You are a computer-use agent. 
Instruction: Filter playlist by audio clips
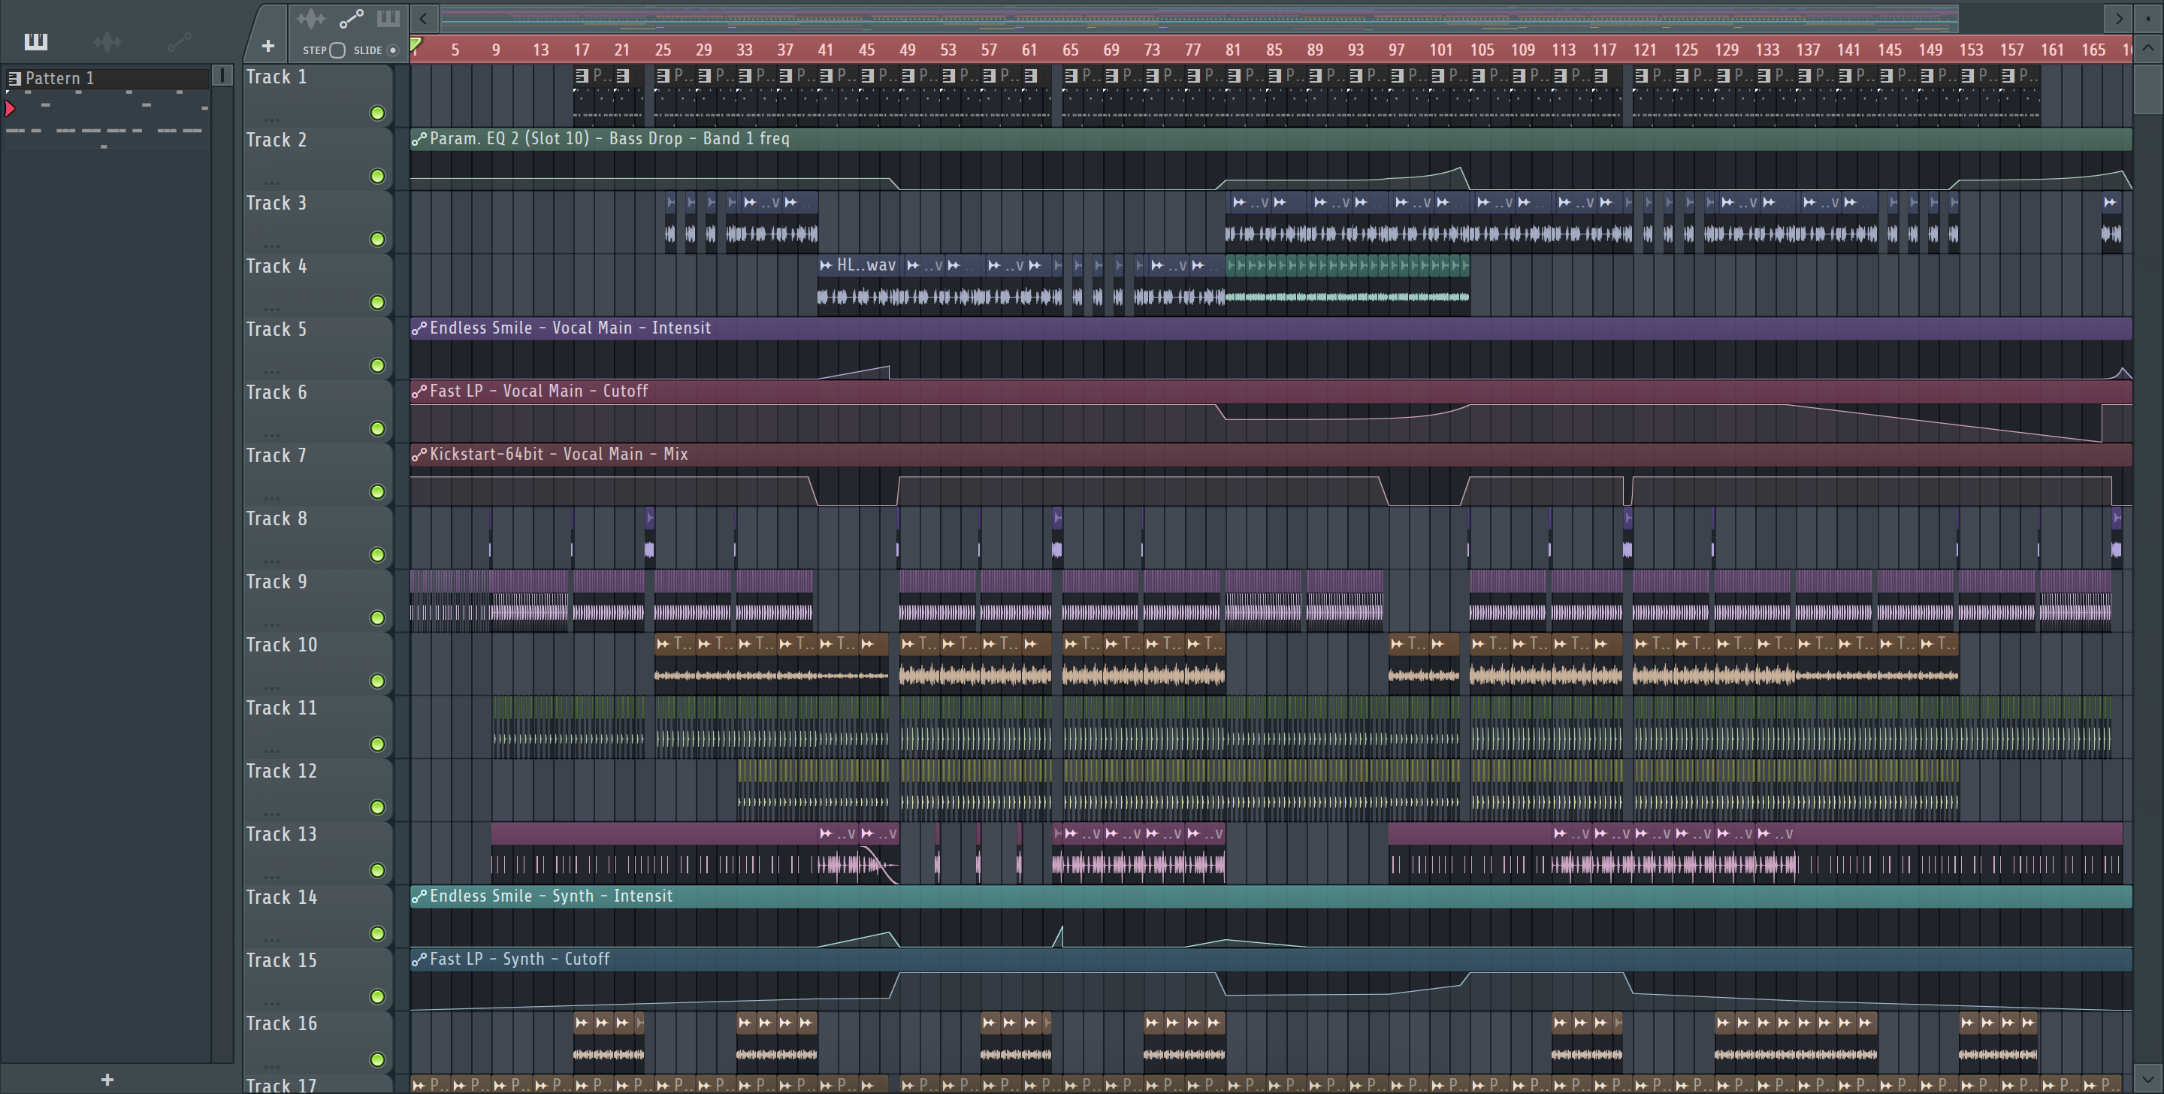tap(310, 17)
